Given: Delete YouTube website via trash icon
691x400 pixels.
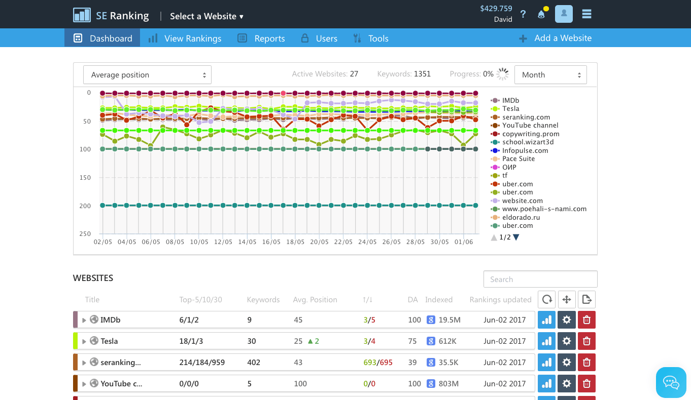Looking at the screenshot, I should (586, 384).
